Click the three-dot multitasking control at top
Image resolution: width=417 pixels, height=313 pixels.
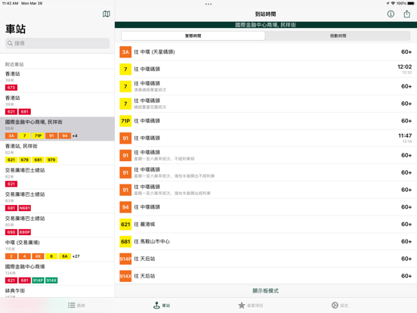point(208,4)
